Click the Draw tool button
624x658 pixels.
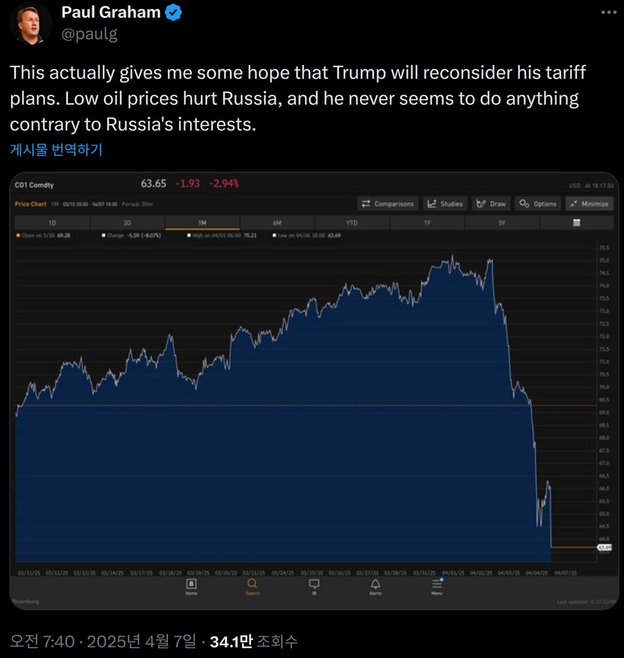492,204
